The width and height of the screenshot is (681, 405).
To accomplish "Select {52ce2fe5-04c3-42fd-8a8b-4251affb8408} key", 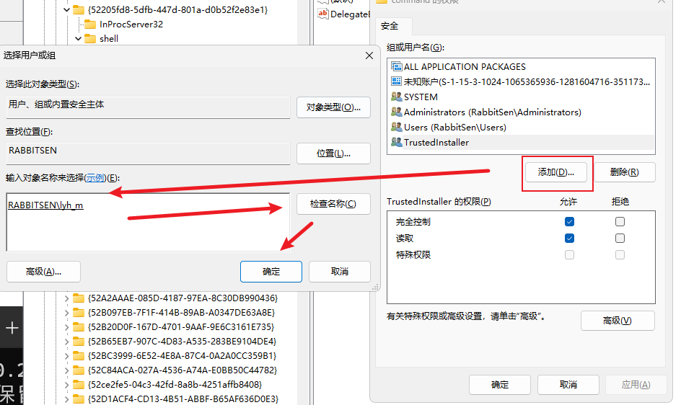I will click(175, 384).
